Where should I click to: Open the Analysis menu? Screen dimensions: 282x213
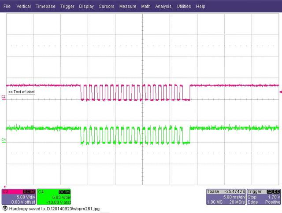point(163,7)
